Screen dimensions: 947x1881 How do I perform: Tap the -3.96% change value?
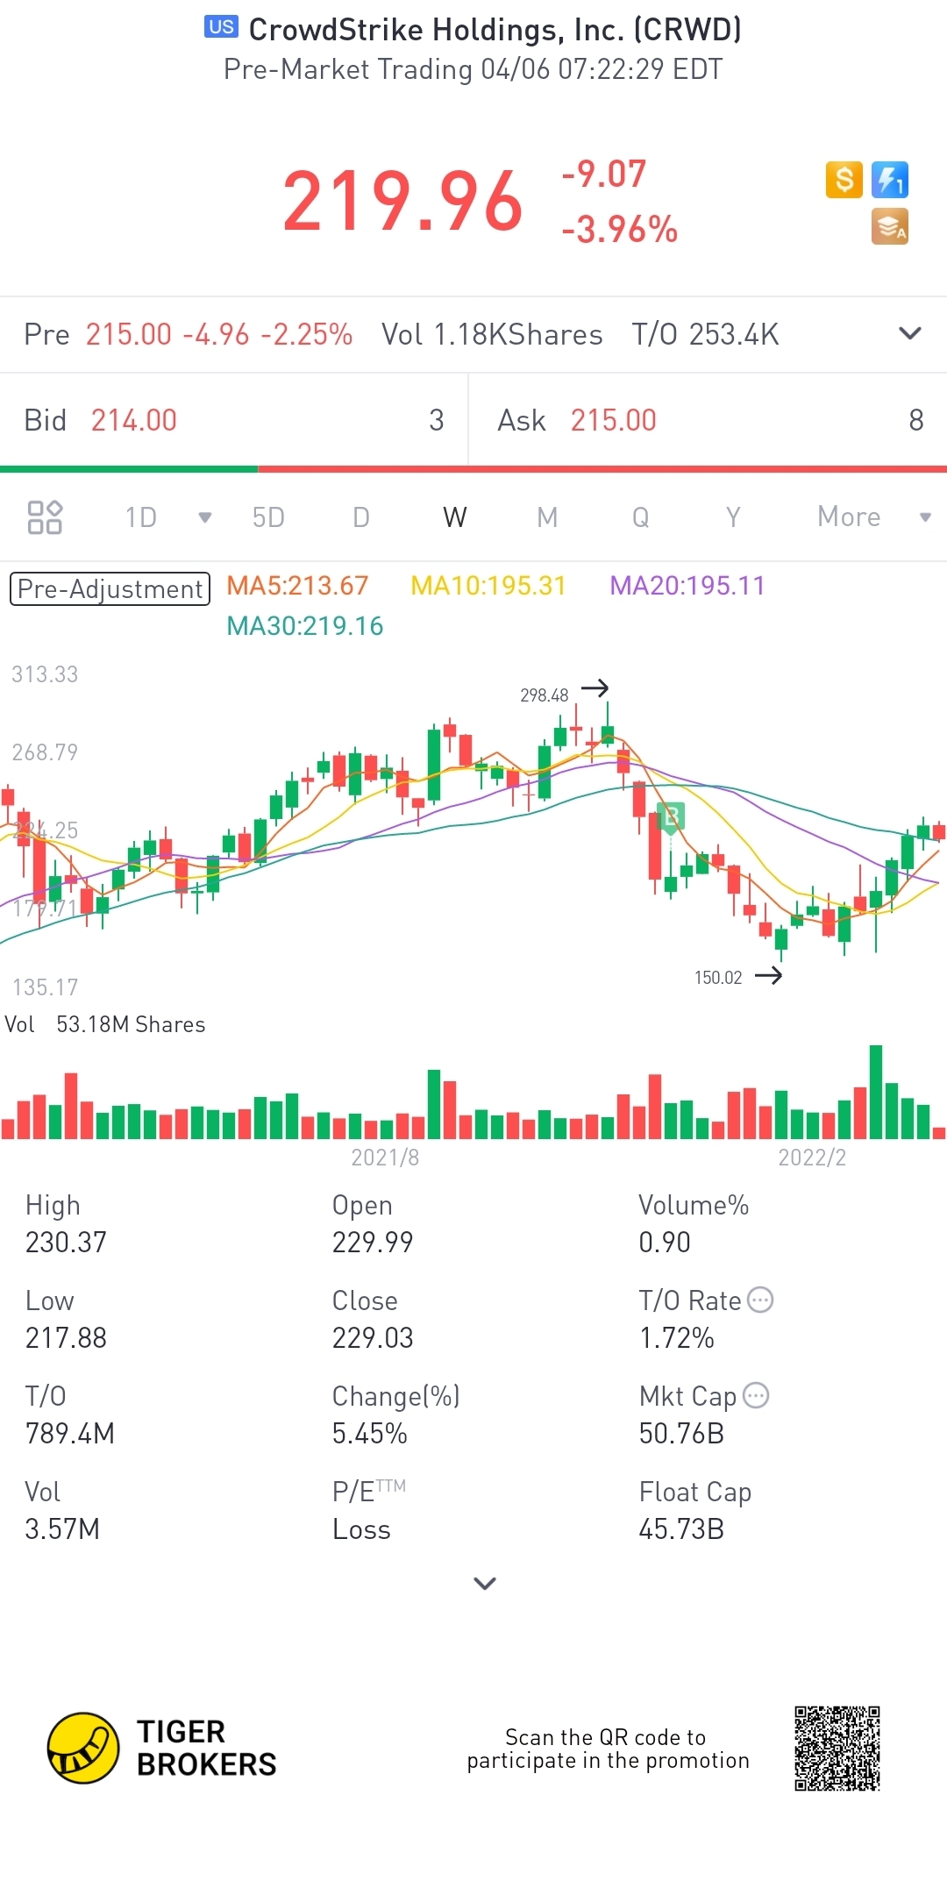[x=620, y=230]
